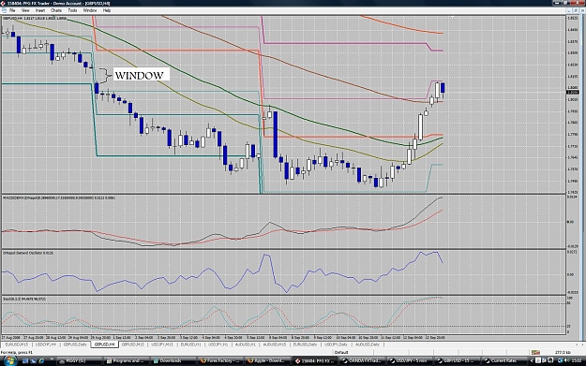Open the File menu
586x366 pixels.
coord(12,10)
